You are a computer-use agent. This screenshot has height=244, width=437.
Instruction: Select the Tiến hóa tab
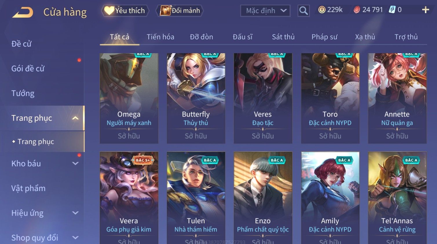(x=160, y=37)
